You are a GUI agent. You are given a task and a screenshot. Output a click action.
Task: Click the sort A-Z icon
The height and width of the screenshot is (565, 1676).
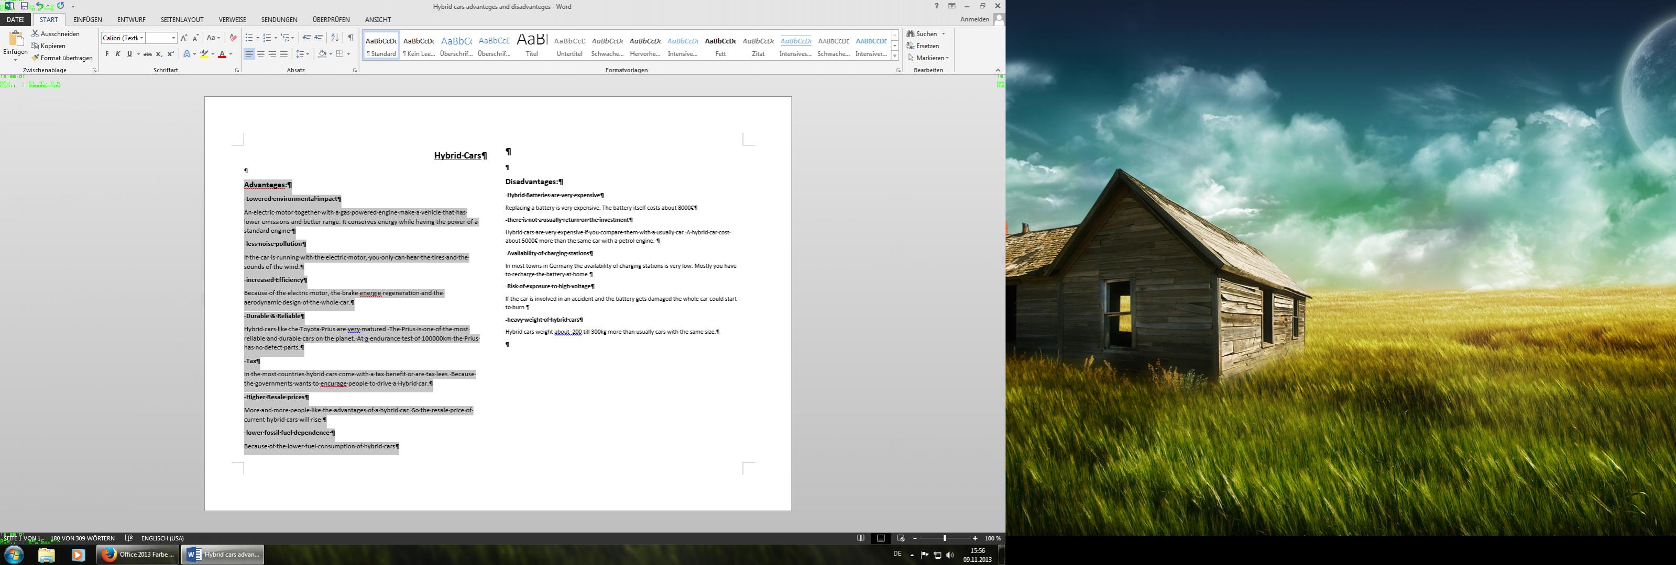pos(334,38)
